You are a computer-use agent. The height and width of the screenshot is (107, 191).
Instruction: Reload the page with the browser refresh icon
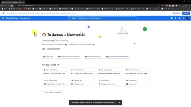tap(9, 6)
